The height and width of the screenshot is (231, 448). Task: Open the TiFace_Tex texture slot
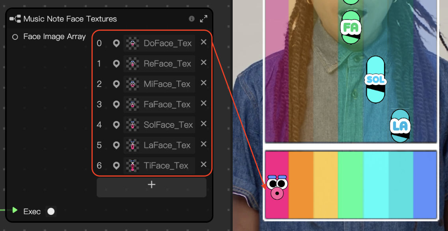[159, 166]
